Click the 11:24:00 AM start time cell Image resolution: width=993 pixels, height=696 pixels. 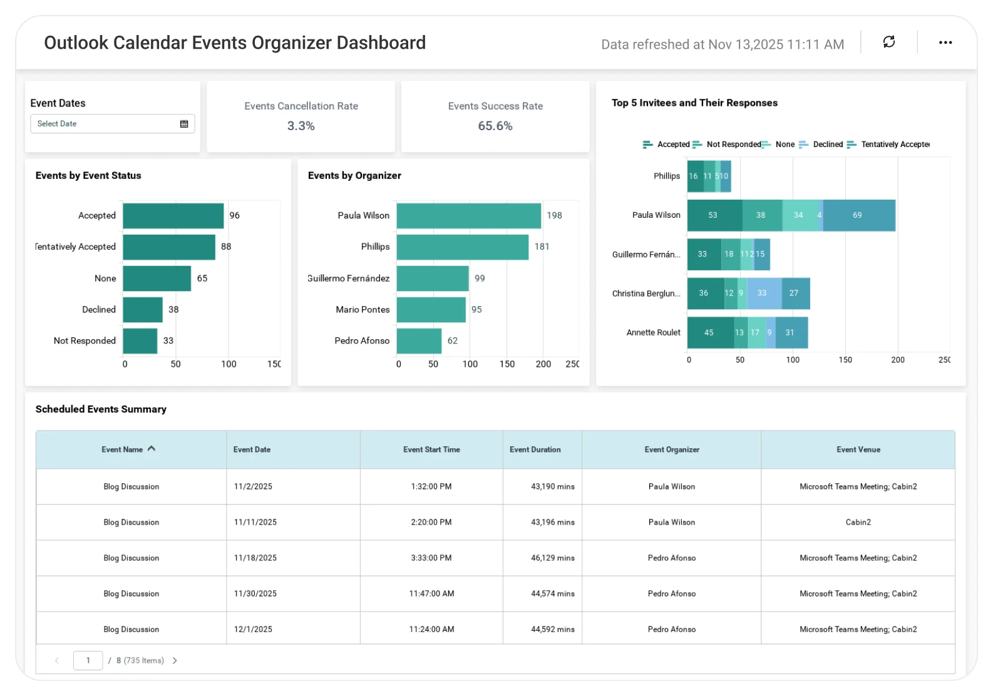pos(431,629)
